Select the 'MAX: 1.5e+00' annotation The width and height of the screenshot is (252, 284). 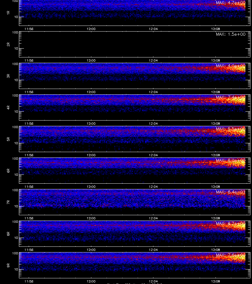point(231,34)
